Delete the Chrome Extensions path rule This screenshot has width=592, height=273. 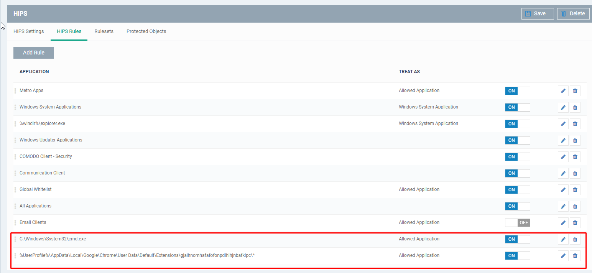(575, 256)
